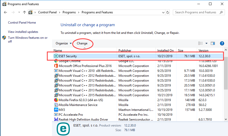Refresh the Programs and Features list
228x136 pixels.
[x=168, y=13]
